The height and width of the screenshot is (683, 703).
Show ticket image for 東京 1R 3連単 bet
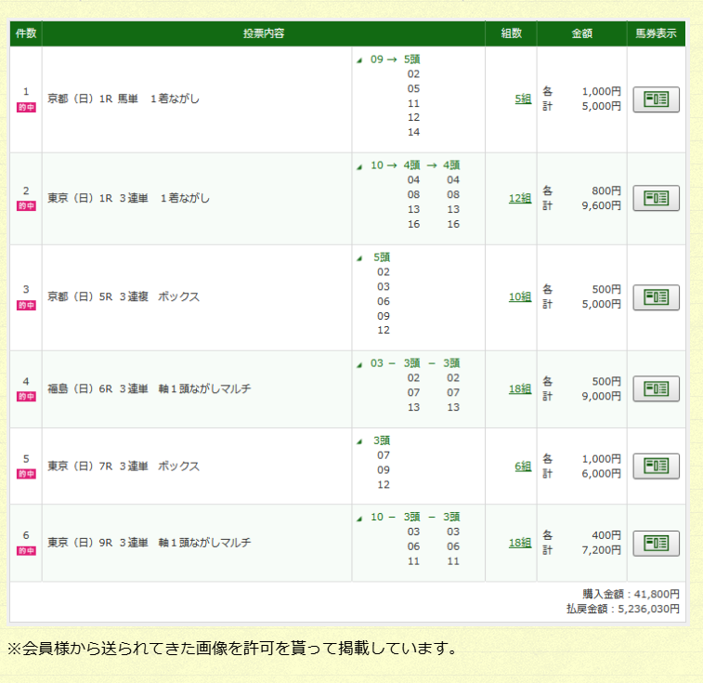pyautogui.click(x=656, y=198)
